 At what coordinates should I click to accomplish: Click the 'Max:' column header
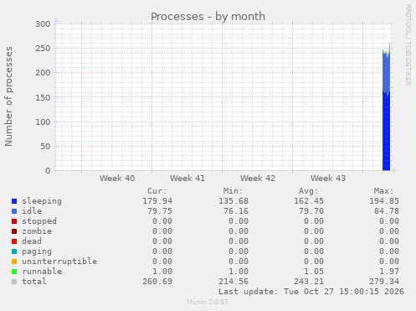coord(383,191)
